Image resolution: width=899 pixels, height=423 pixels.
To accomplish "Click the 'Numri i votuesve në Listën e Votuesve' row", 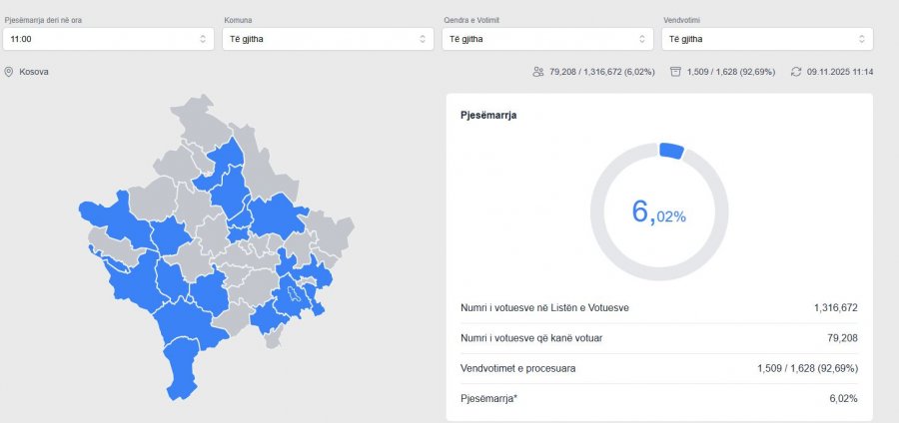I will pos(659,308).
